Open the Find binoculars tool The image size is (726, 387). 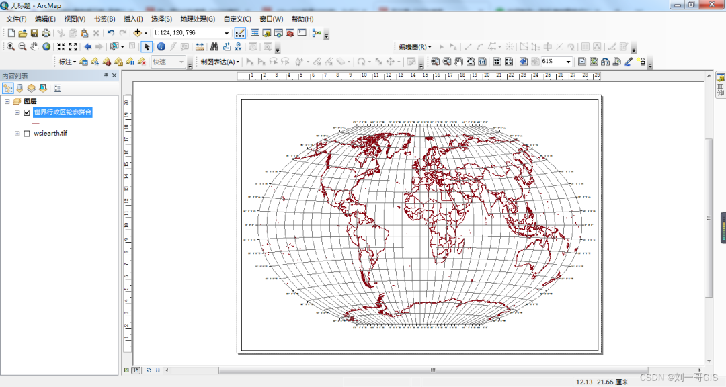click(214, 47)
